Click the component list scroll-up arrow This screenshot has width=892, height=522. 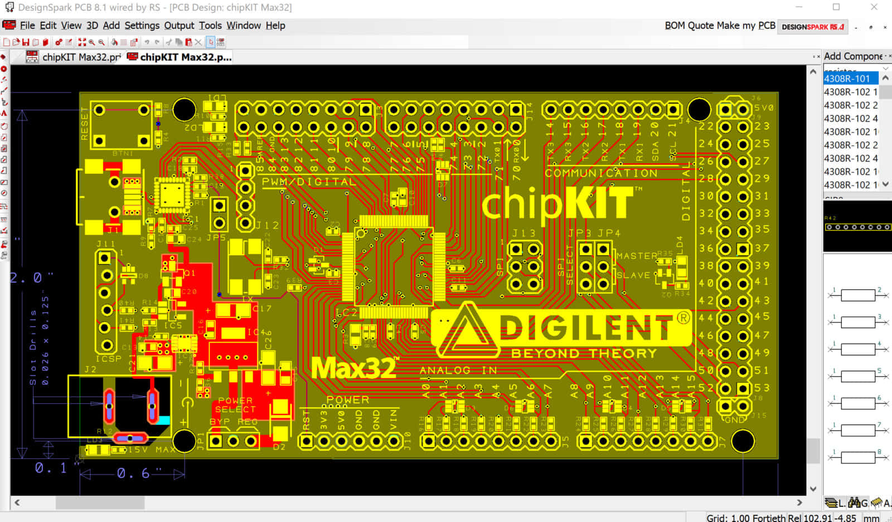click(x=885, y=79)
